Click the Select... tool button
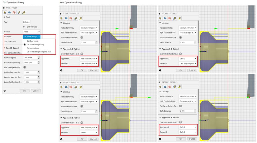The image size is (257, 143). click(x=26, y=22)
